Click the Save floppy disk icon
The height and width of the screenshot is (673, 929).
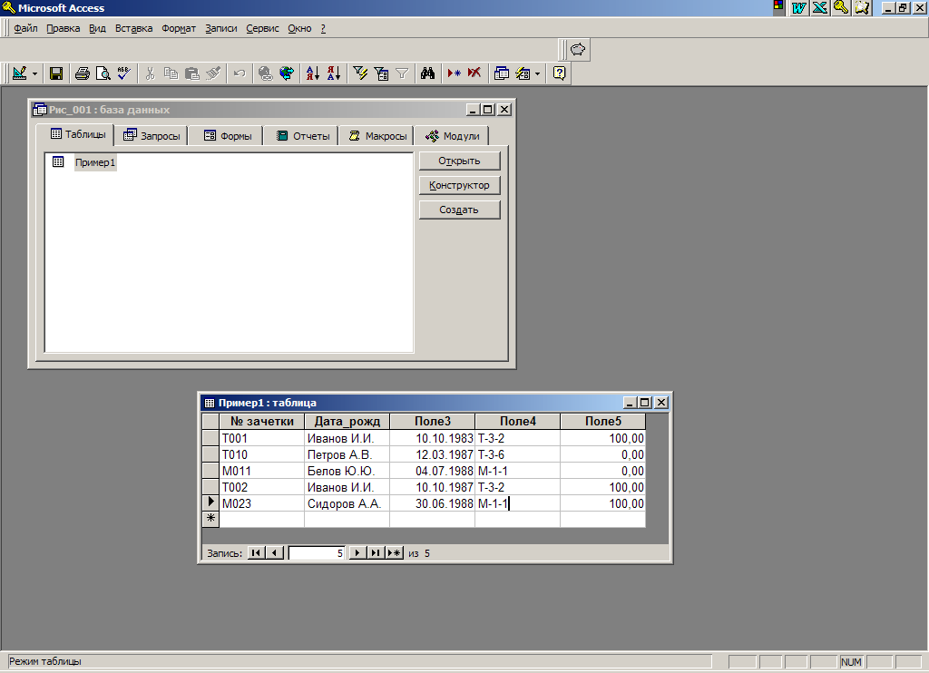pyautogui.click(x=56, y=73)
